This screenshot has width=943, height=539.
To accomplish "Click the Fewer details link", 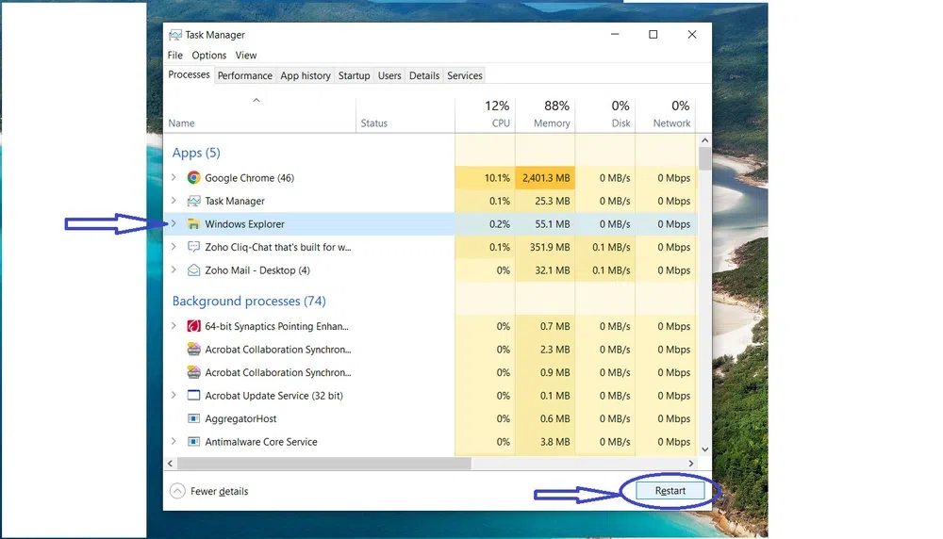I will pos(220,492).
